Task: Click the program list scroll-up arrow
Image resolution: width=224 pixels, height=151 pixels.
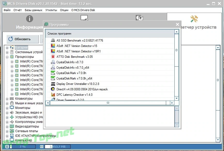Action: [176, 32]
